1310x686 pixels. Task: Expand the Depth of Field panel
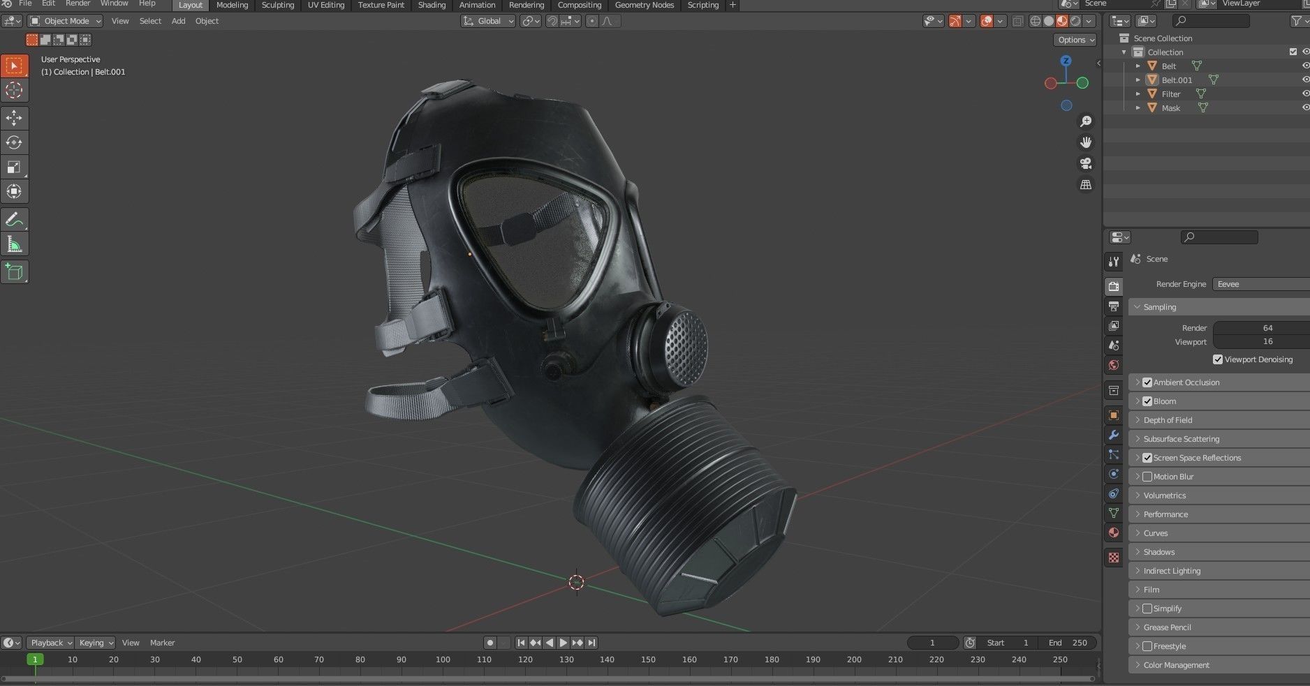(x=1219, y=420)
